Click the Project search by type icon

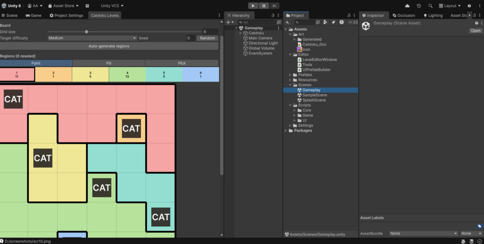click(325, 22)
